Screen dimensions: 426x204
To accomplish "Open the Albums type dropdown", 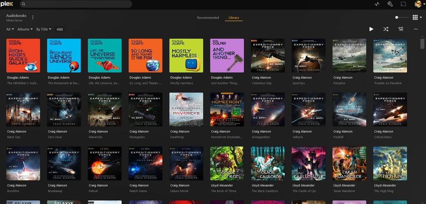I will pyautogui.click(x=25, y=29).
